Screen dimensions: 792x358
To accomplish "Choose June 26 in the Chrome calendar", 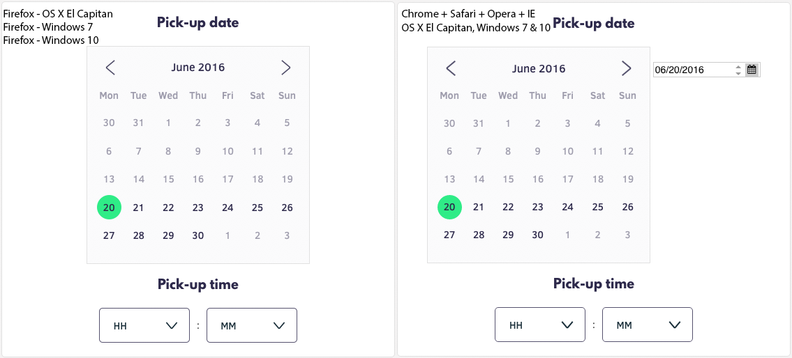I will 628,207.
